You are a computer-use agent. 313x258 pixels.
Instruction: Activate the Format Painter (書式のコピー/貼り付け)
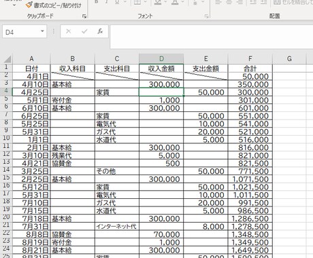pos(53,5)
